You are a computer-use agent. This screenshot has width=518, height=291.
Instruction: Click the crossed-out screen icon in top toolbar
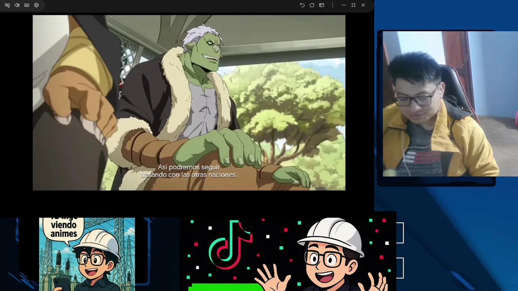click(7, 5)
